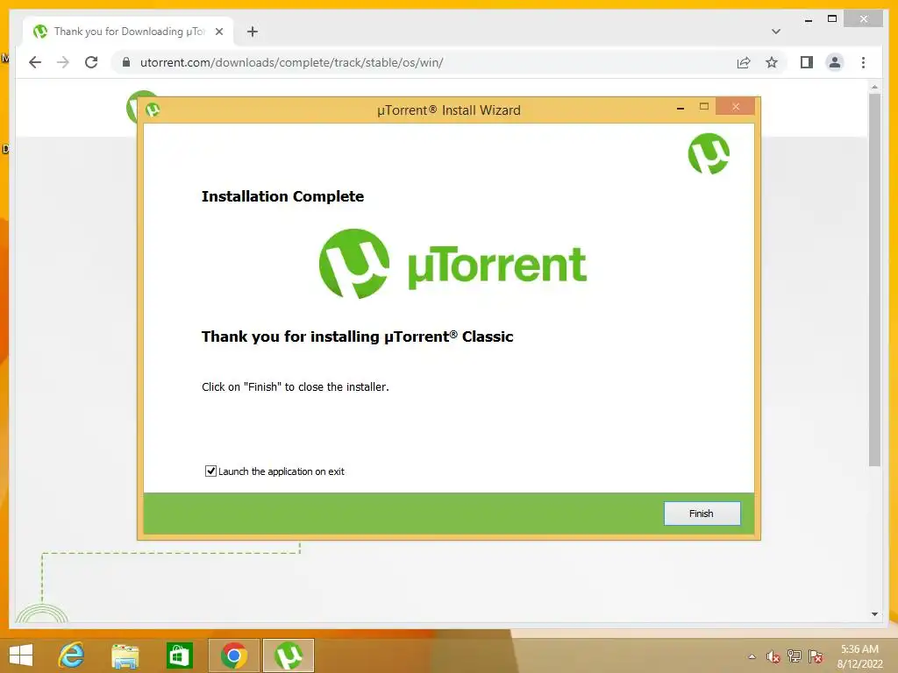Screen dimensions: 898x673
Task: Switch to Chrome on the taskbar
Action: pos(233,655)
